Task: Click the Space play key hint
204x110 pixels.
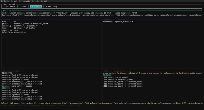Action: 34,105
